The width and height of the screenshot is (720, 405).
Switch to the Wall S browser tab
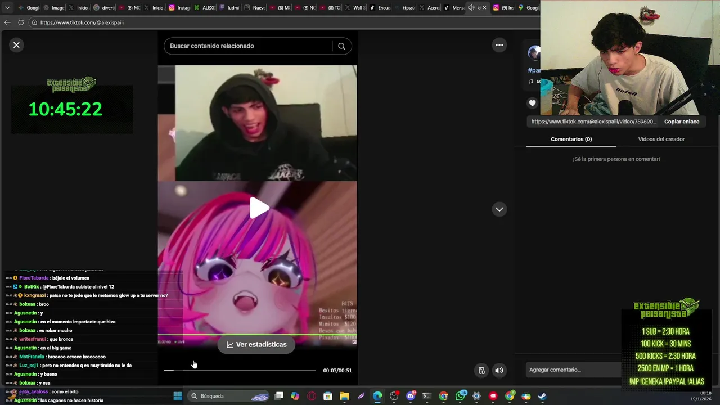coord(355,8)
